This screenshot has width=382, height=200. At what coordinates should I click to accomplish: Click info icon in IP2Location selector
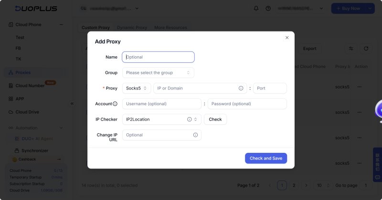189,120
